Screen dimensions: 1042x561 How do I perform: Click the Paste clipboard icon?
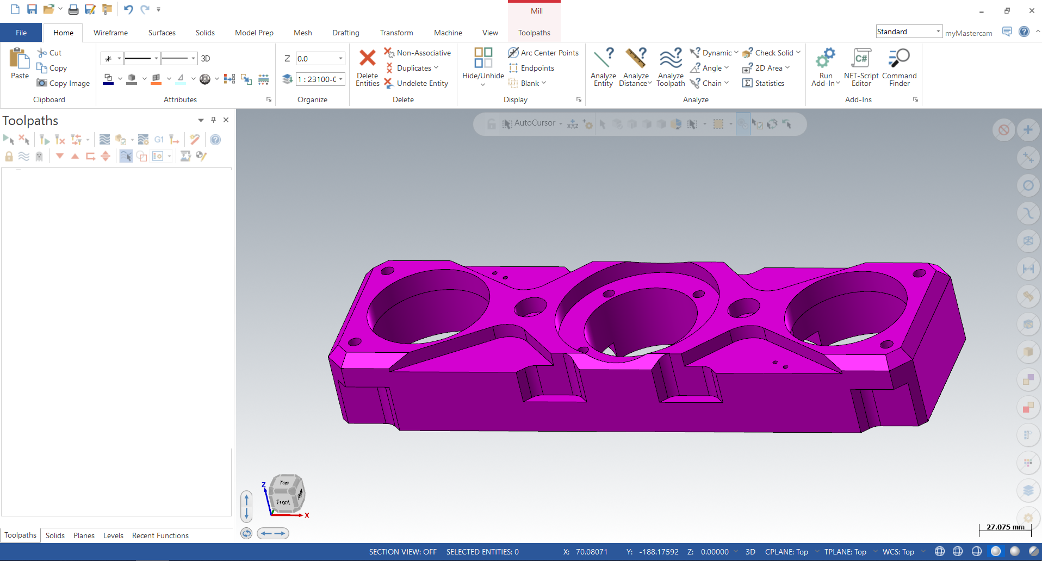pyautogui.click(x=20, y=59)
